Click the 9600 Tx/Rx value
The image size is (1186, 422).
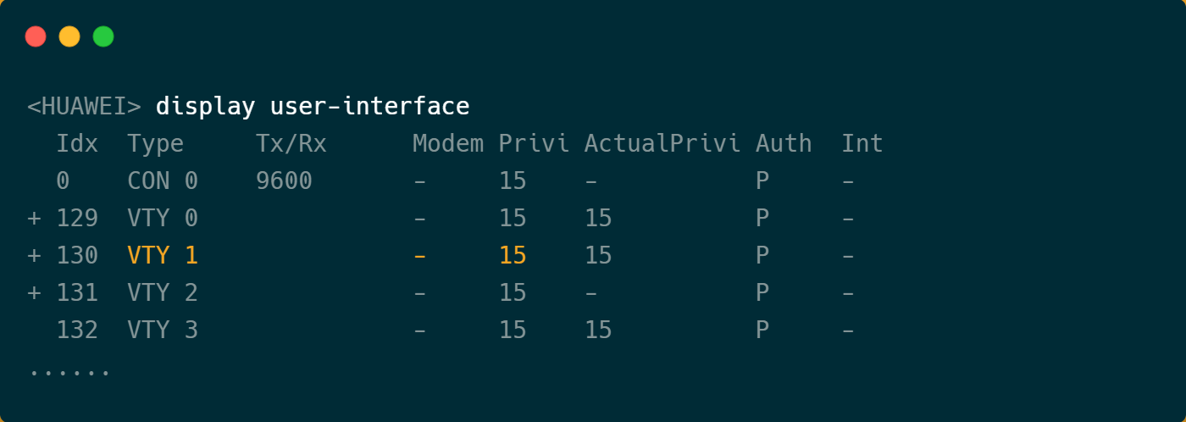coord(284,181)
